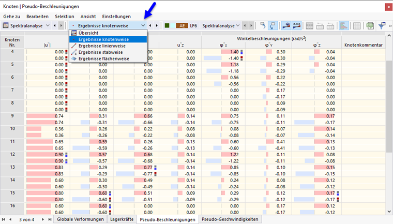The image size is (393, 224).
Task: Open Ansicht menu
Action: [88, 17]
